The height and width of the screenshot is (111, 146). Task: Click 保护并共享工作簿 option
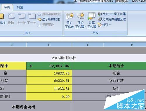112,14
